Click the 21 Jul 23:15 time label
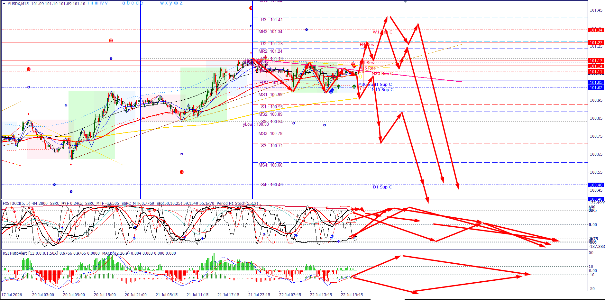Viewport: 605px width, 300px height. pos(259,295)
